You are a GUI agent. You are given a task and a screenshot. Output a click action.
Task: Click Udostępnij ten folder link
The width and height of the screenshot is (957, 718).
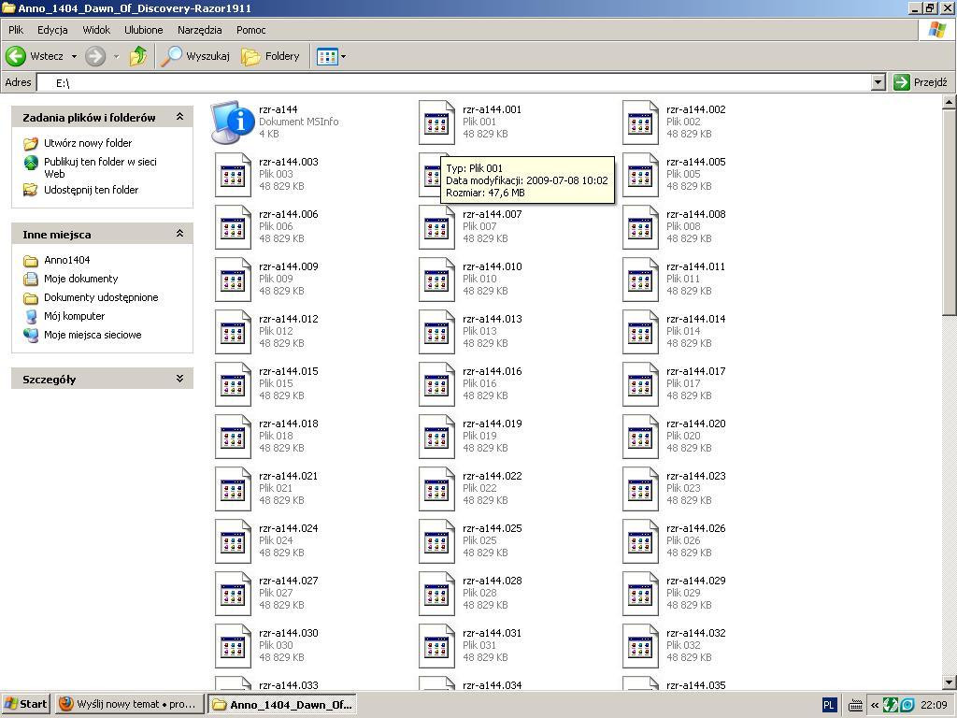91,190
